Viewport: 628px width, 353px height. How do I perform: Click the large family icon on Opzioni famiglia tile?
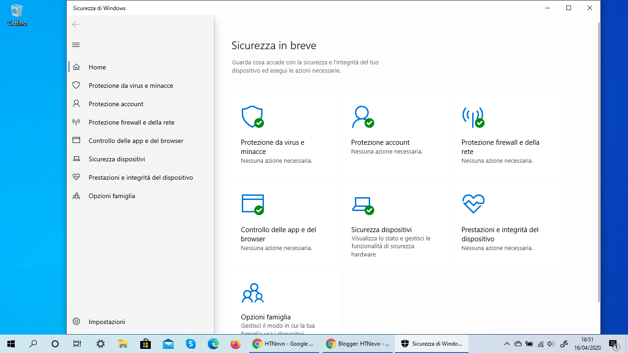click(252, 292)
